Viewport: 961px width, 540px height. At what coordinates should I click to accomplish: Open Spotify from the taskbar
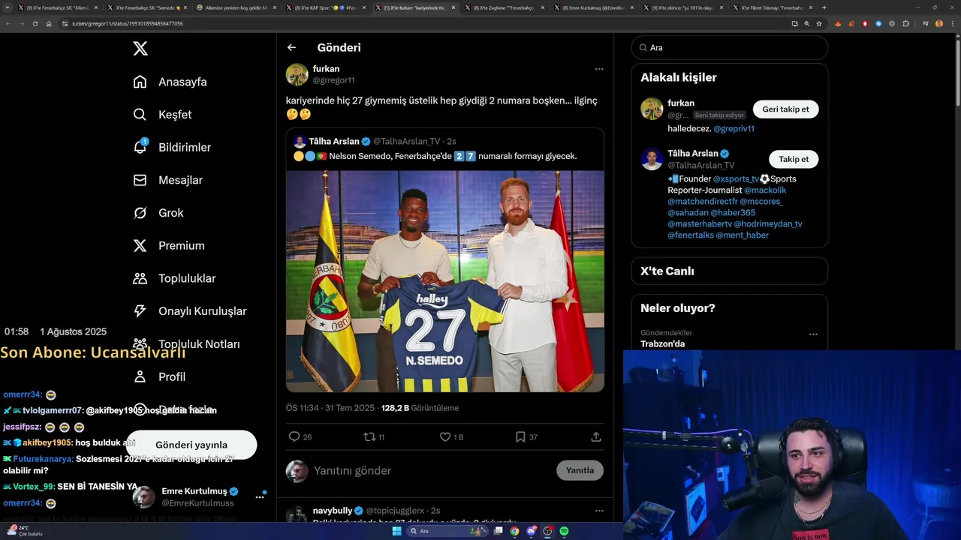[x=564, y=531]
